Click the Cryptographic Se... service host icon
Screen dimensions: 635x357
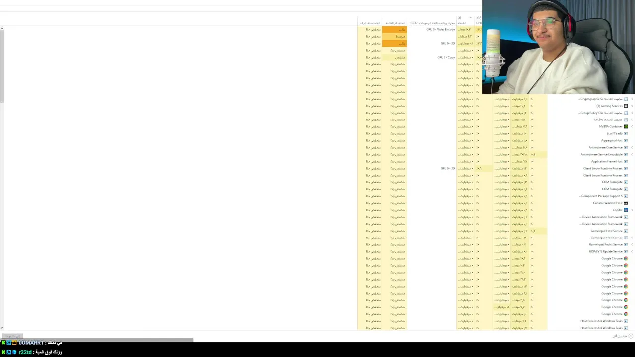pyautogui.click(x=626, y=99)
